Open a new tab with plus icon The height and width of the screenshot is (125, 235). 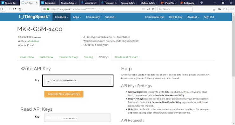coord(202,3)
